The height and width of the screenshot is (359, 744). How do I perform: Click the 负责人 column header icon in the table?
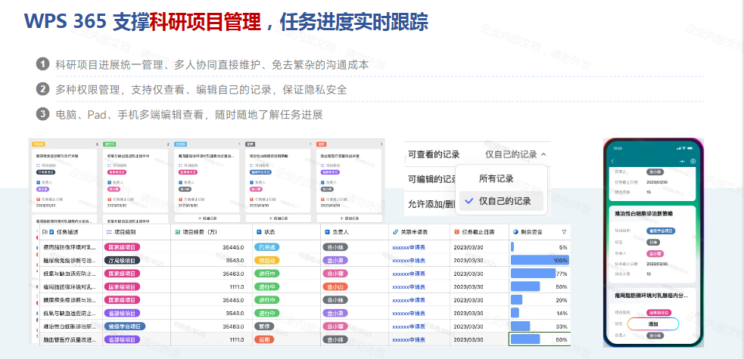(328, 233)
